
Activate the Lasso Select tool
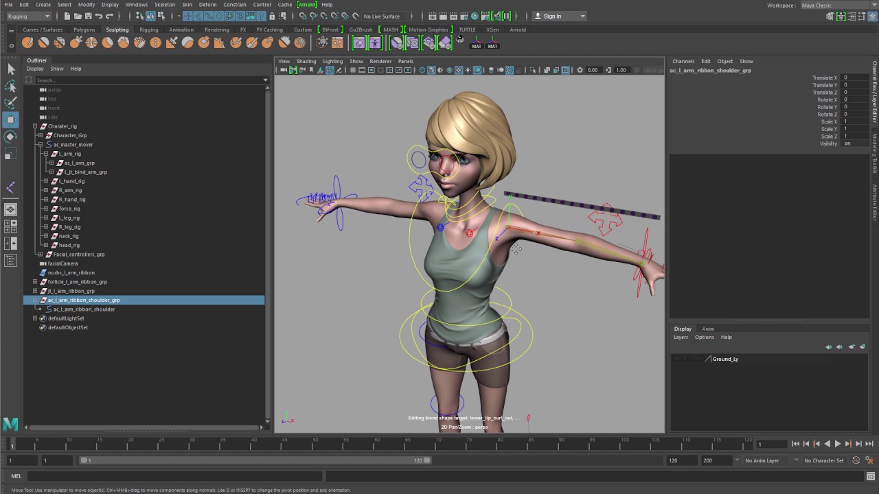coord(10,86)
